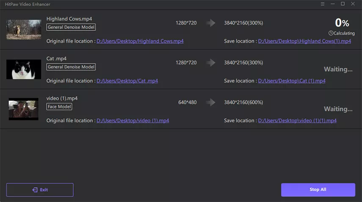Click the clock icon beside Calculating
Image resolution: width=362 pixels, height=202 pixels.
[x=330, y=33]
